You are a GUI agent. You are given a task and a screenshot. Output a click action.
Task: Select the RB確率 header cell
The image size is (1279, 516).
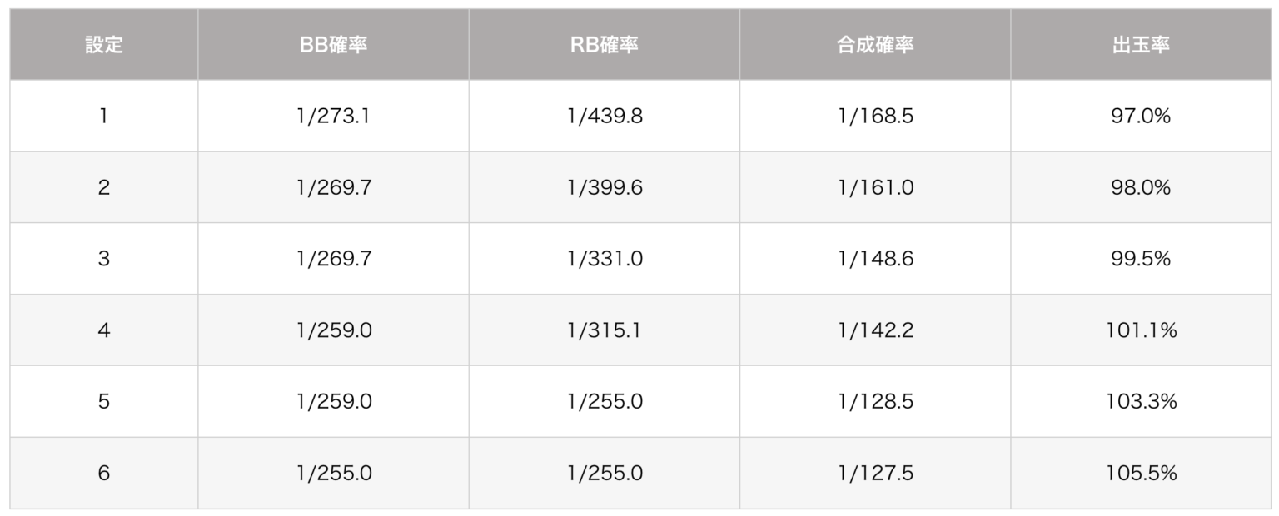tap(604, 45)
